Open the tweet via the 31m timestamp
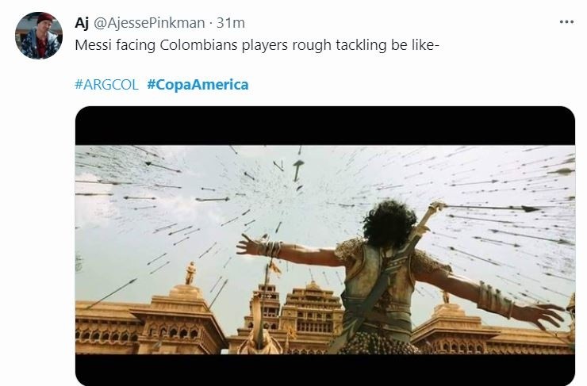The image size is (587, 386). pos(231,23)
